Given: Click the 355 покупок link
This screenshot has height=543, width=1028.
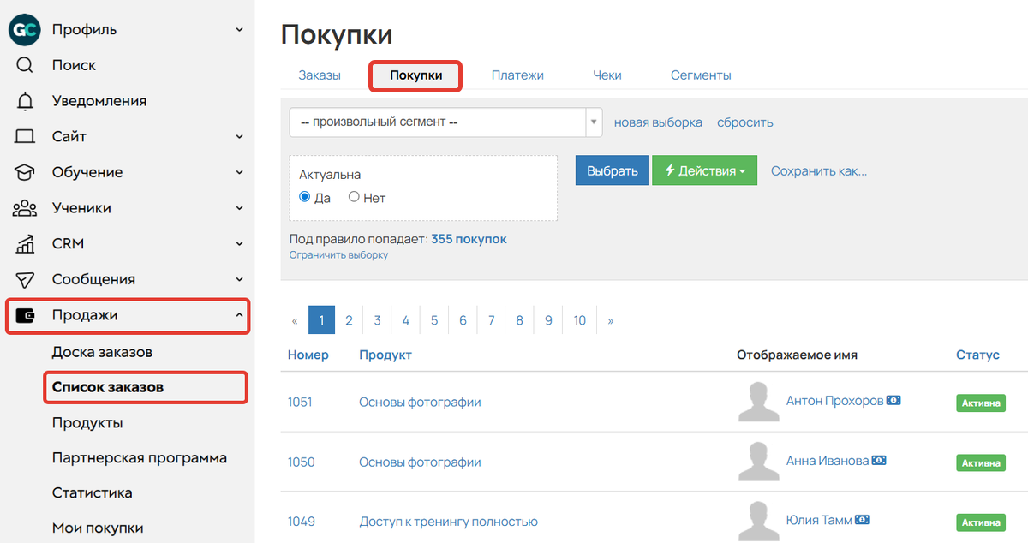Looking at the screenshot, I should click(469, 239).
